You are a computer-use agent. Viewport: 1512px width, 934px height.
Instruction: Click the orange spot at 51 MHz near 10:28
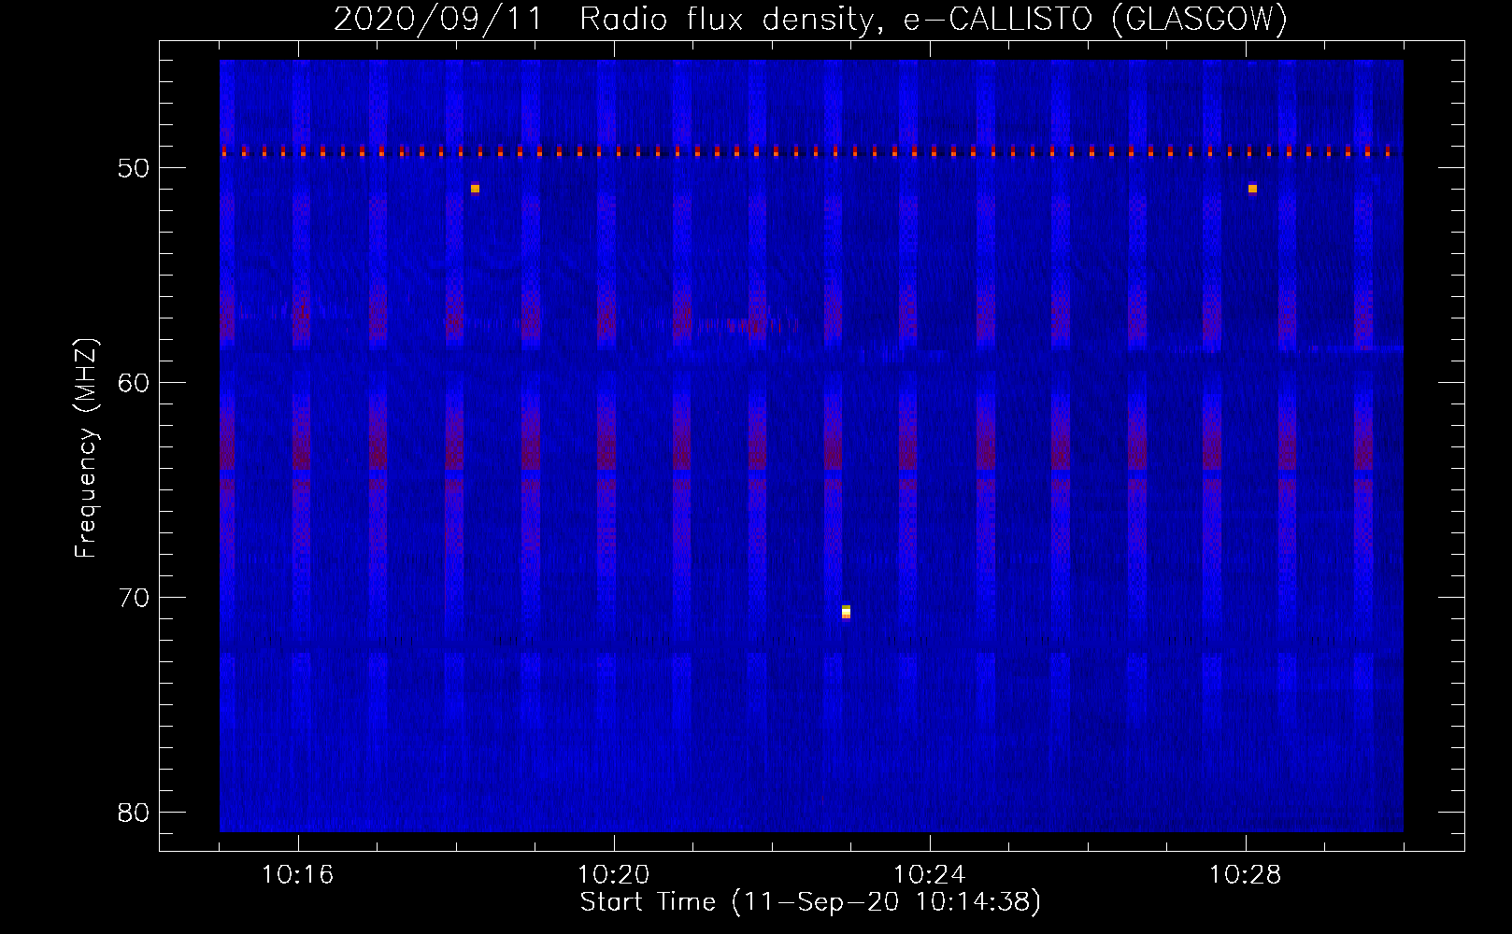pos(1252,189)
